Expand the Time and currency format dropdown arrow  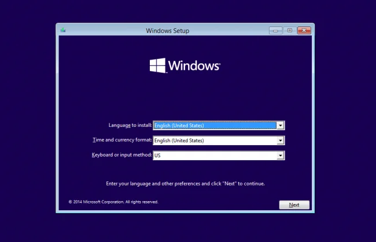click(x=280, y=140)
